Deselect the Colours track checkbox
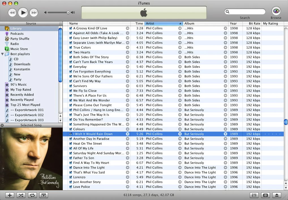Image resolution: width=288 pixels, height=200 pixels. (70, 129)
